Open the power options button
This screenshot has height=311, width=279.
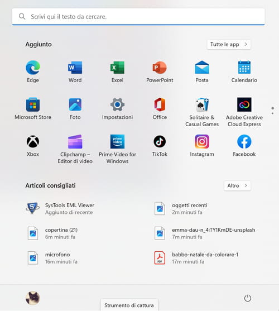coord(248,298)
